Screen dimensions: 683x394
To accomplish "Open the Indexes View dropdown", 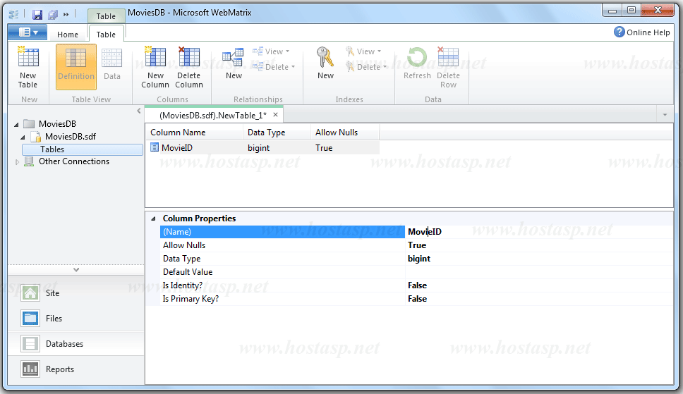I will 363,51.
